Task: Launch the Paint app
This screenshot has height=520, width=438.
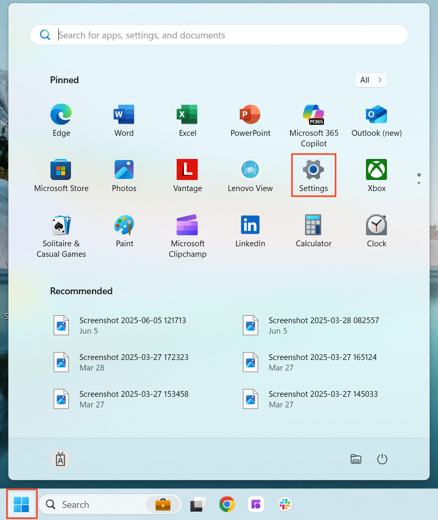Action: tap(124, 231)
